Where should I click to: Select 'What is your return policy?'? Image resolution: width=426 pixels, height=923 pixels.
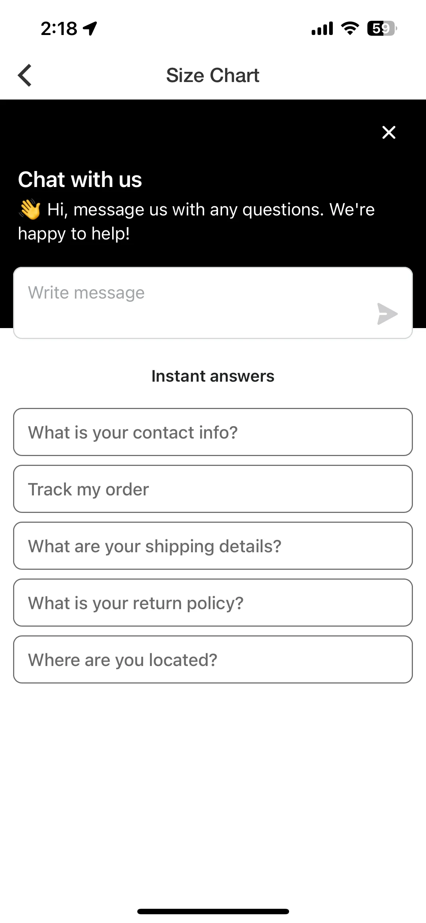coord(213,603)
